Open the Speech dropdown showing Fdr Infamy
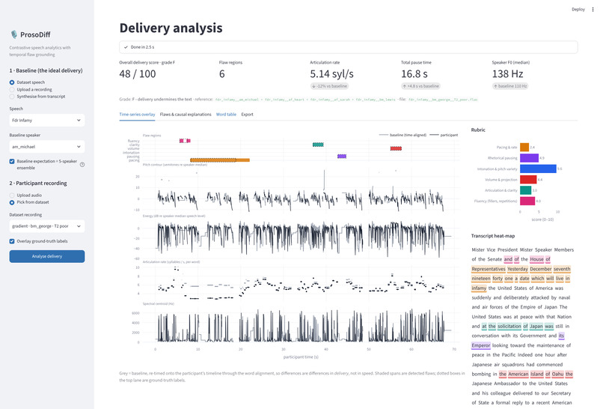Screen dimensions: 603x409 coord(47,120)
